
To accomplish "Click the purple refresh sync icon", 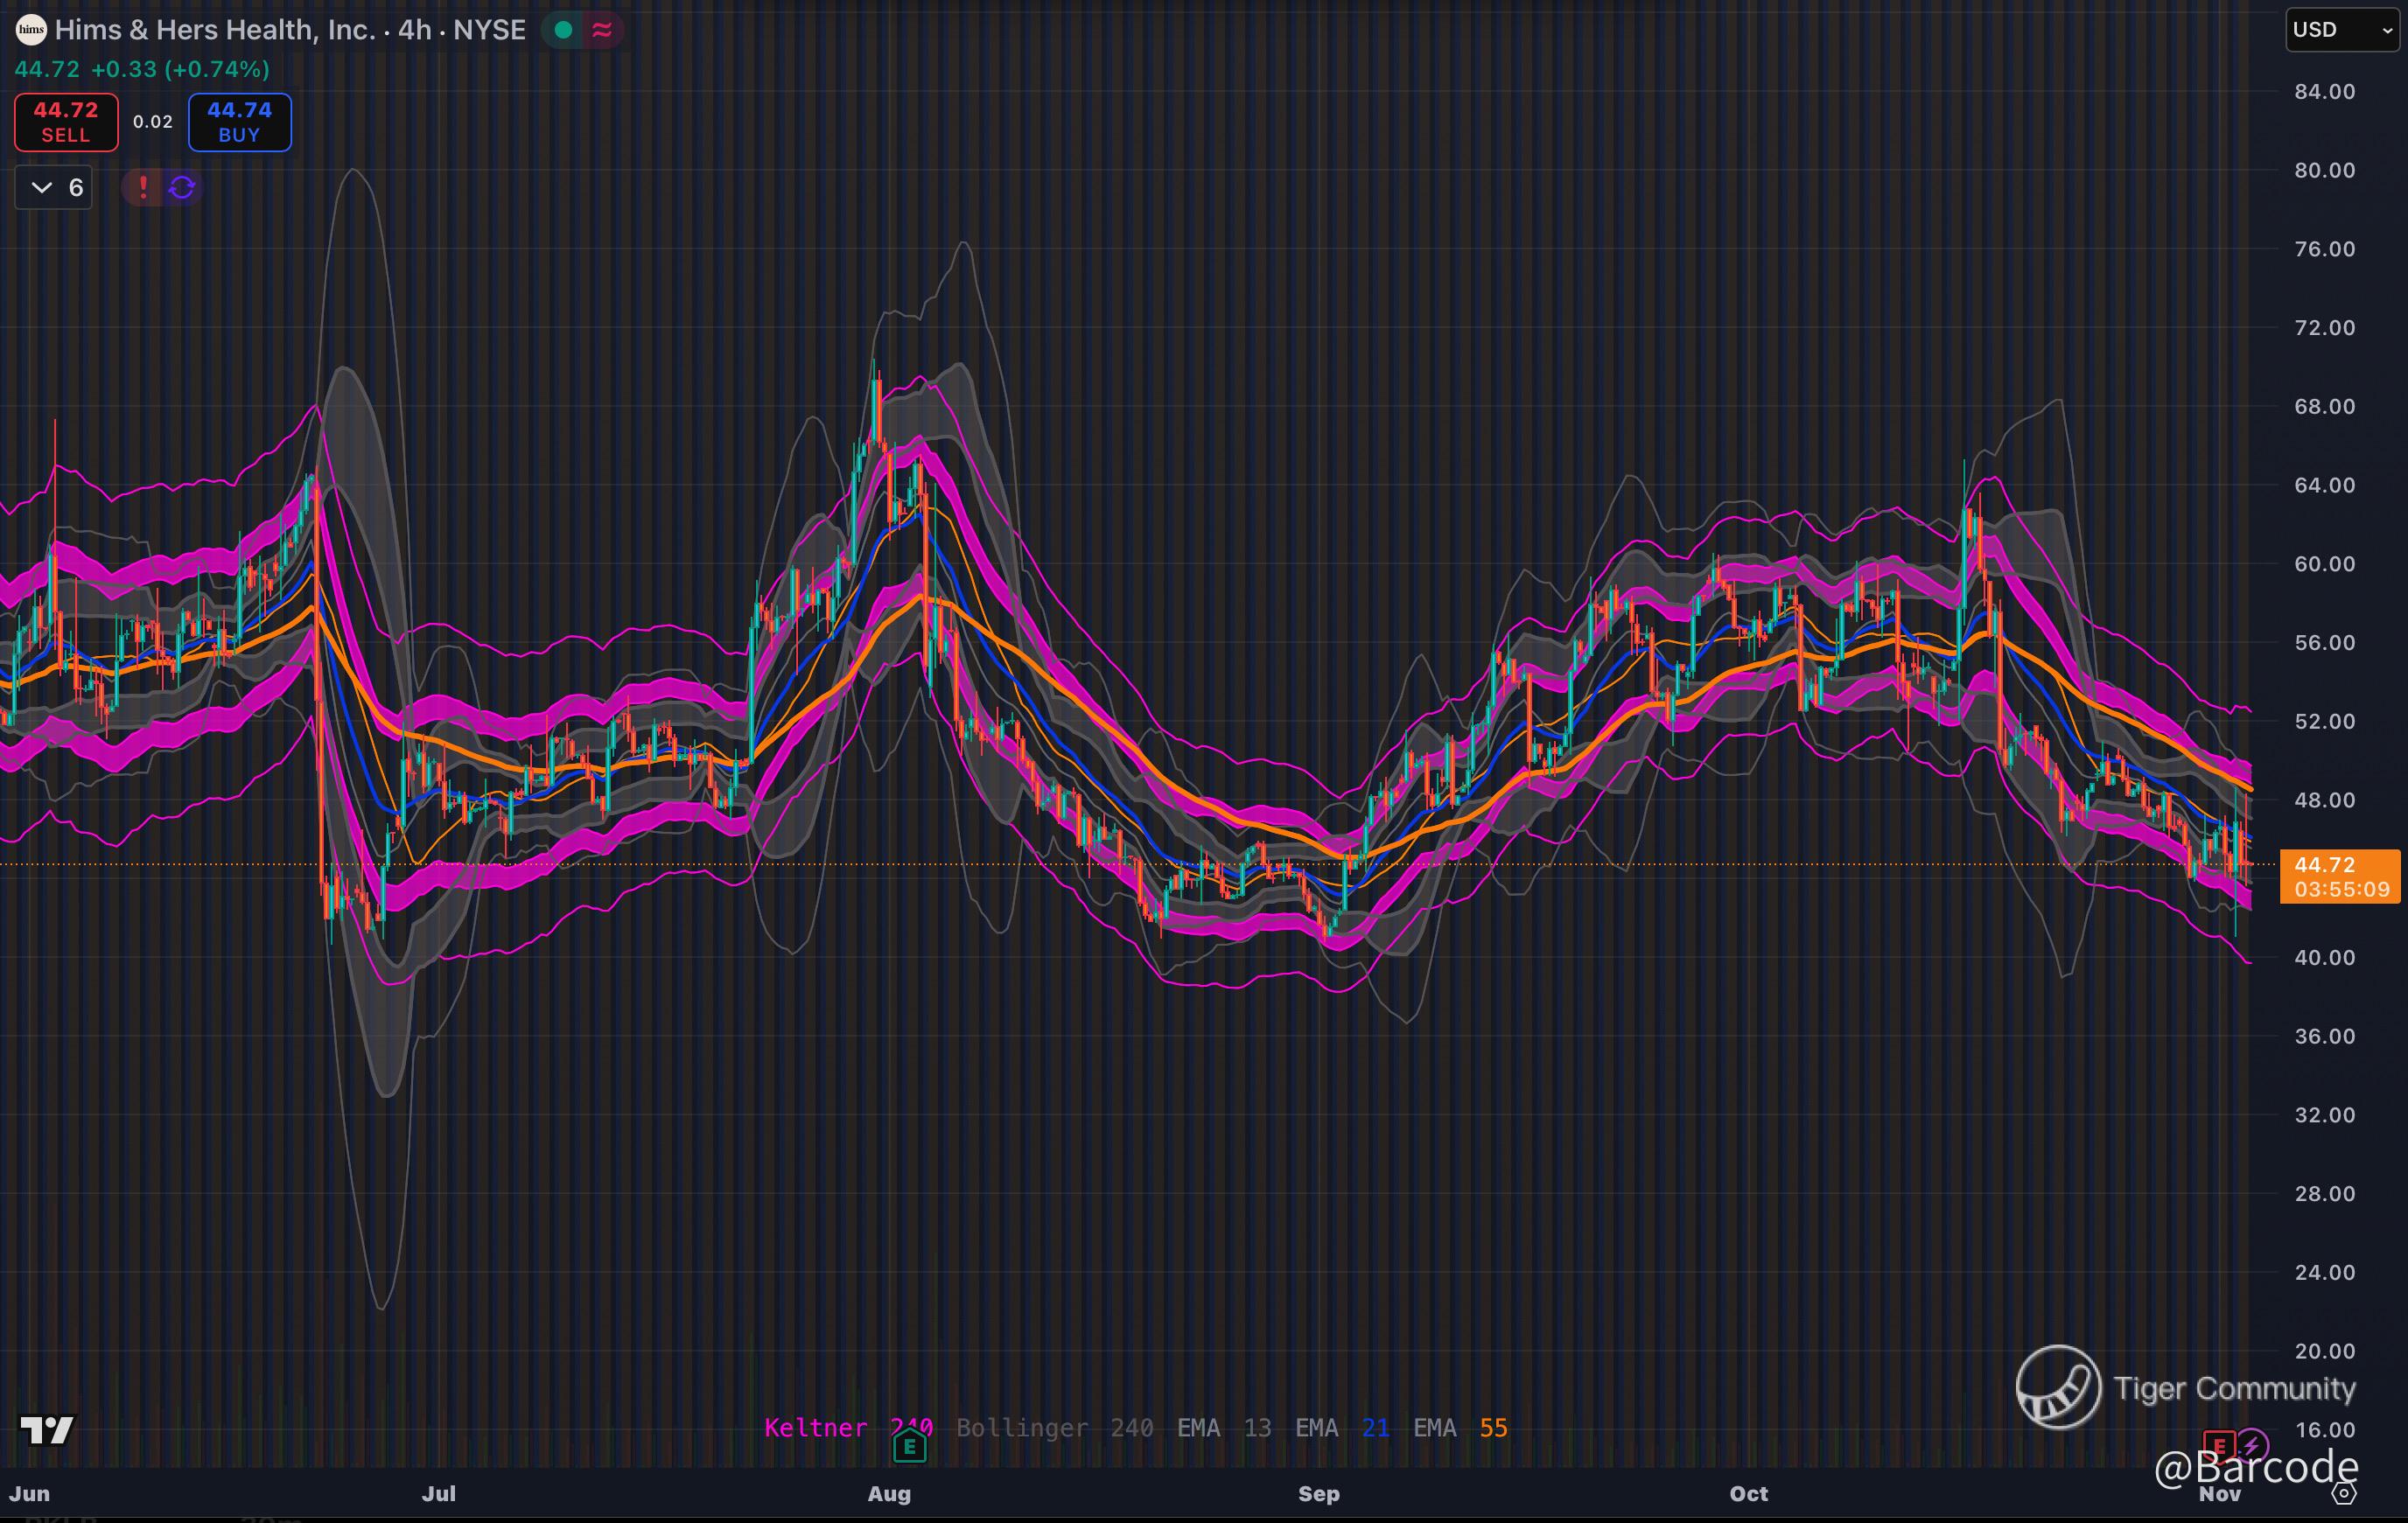I will [x=182, y=187].
